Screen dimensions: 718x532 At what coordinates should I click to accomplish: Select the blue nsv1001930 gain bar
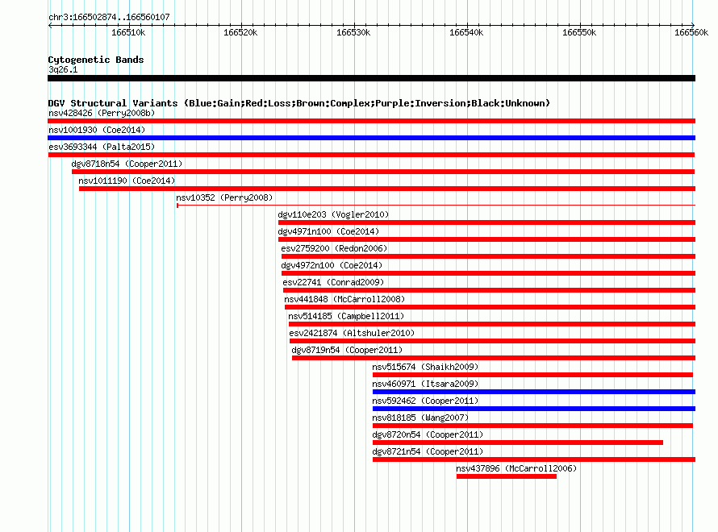coord(371,138)
